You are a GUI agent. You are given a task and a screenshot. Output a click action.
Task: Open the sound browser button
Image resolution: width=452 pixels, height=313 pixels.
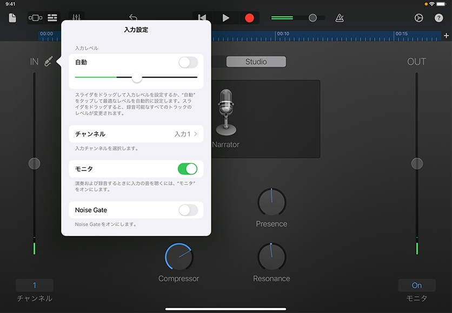(x=35, y=18)
